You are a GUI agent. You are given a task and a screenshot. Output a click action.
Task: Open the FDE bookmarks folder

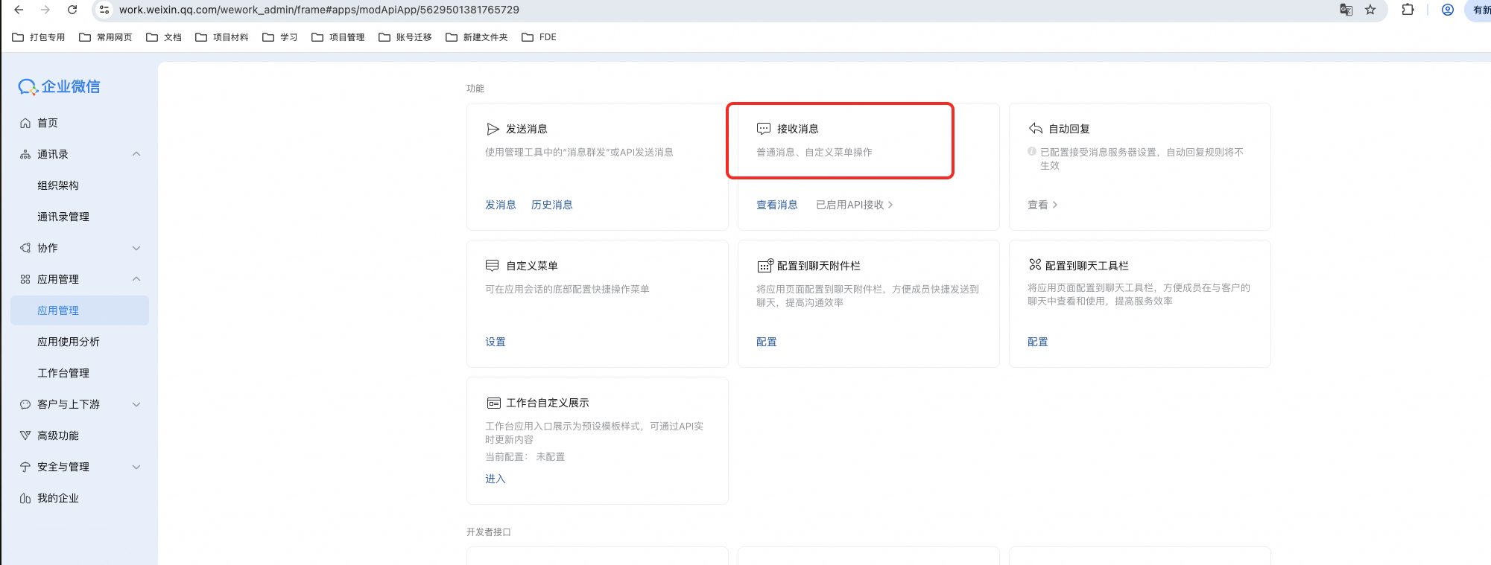pyautogui.click(x=539, y=37)
